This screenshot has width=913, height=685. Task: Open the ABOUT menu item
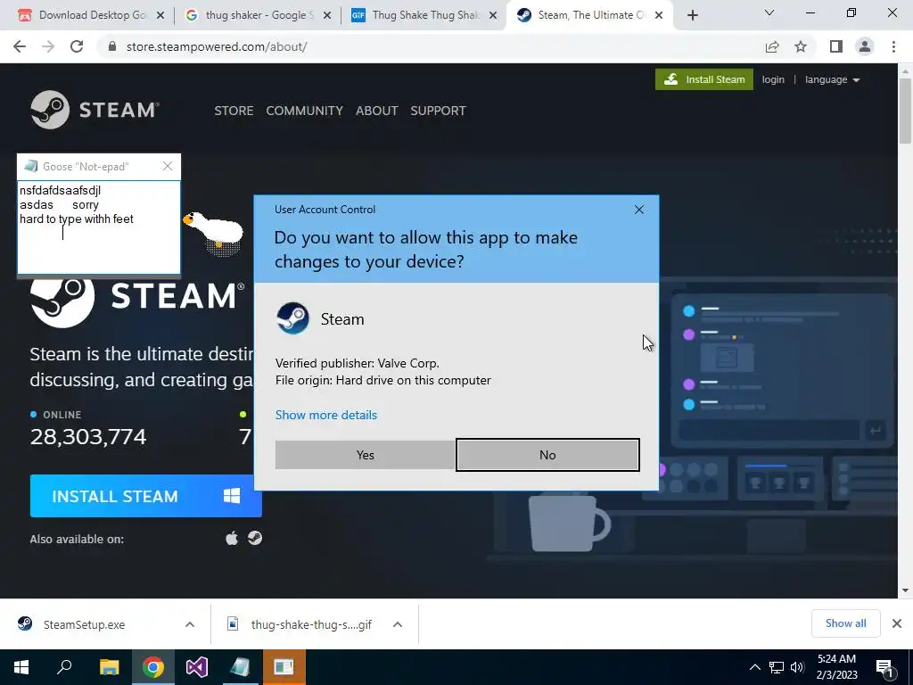click(x=377, y=111)
